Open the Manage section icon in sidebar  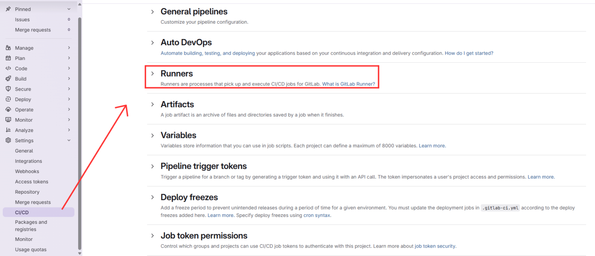pos(9,48)
